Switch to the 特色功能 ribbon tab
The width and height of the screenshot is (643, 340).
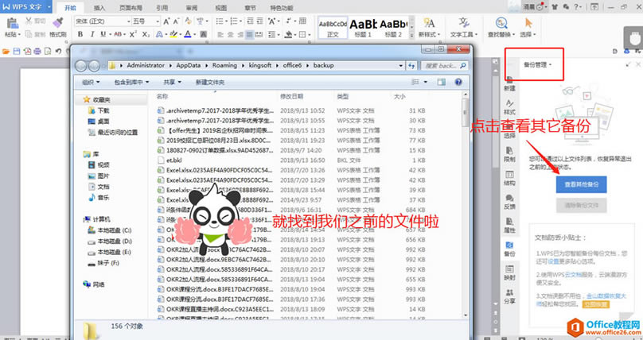coord(282,8)
